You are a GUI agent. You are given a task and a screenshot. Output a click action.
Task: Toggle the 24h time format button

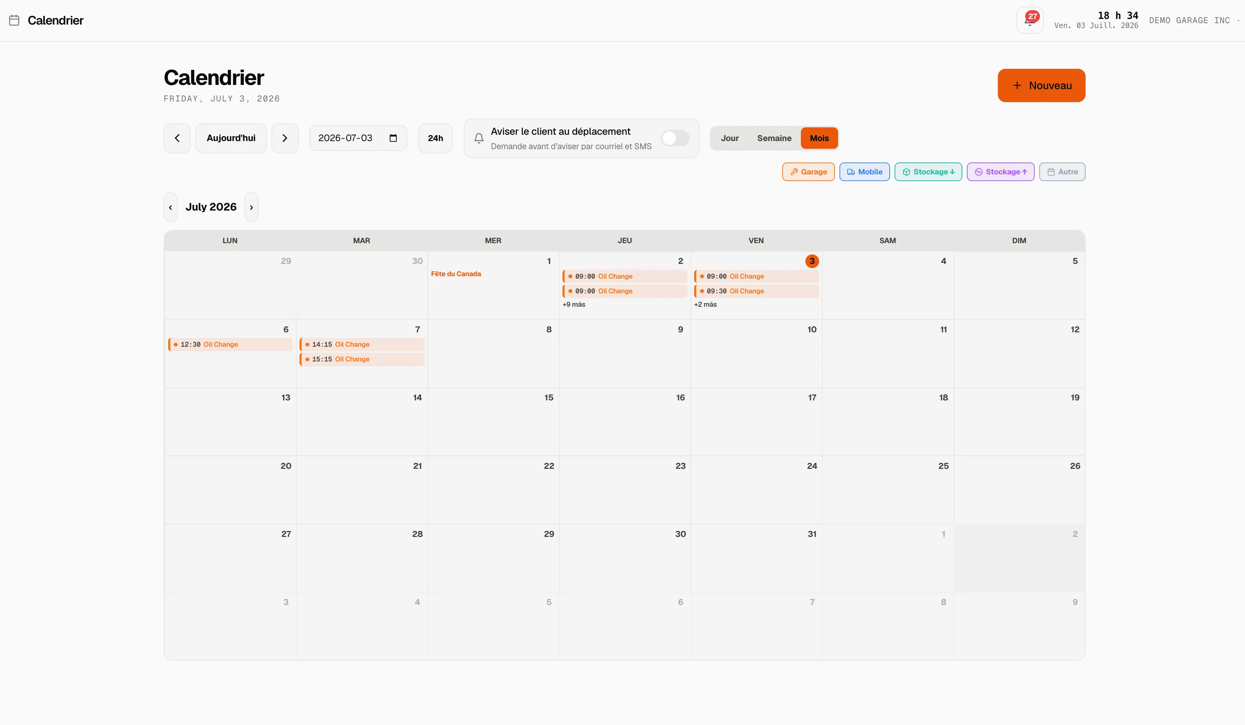[x=435, y=138]
